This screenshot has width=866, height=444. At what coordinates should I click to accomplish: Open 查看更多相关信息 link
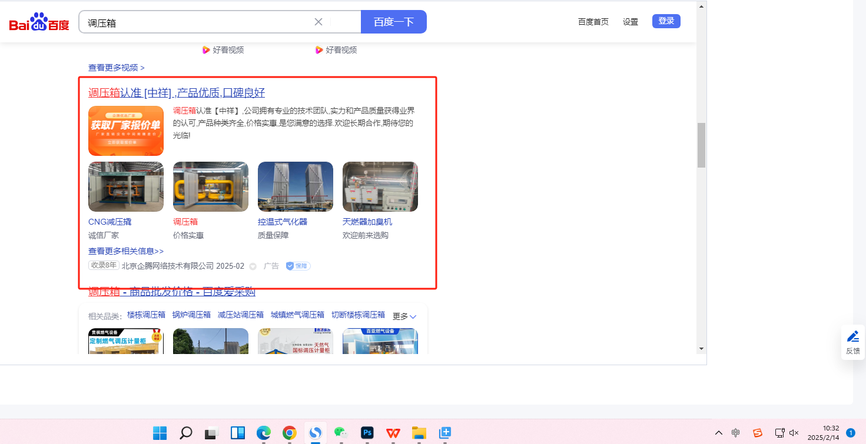[x=126, y=251]
